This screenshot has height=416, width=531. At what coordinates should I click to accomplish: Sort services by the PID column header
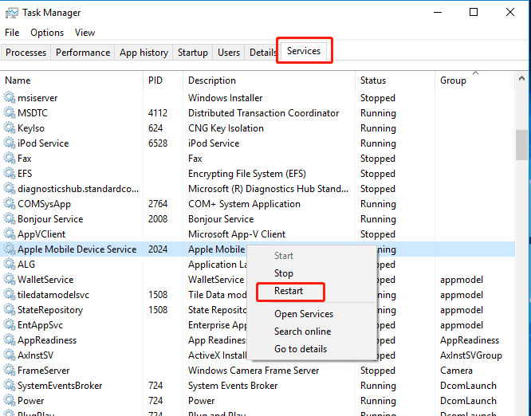coord(155,80)
